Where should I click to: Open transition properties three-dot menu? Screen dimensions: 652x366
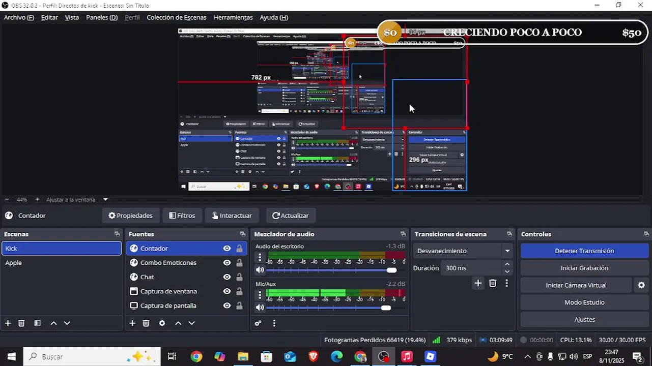[x=506, y=284]
